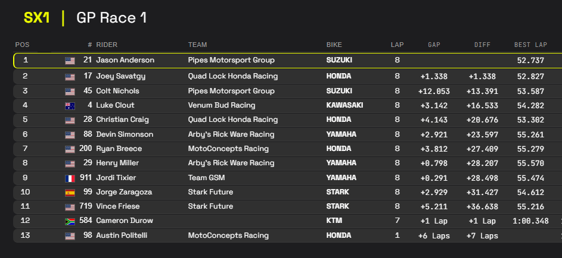Click the SX1 class logo
562x258 pixels.
pyautogui.click(x=36, y=18)
